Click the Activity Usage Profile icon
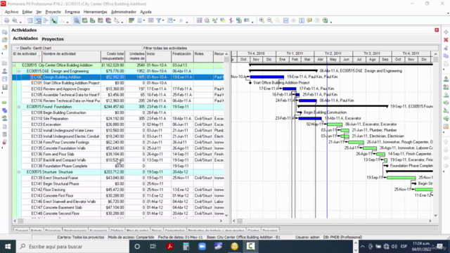This screenshot has height=253, width=450. click(x=92, y=20)
